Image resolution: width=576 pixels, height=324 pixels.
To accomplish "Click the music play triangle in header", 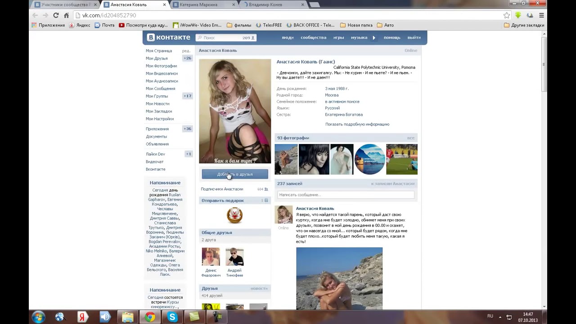I will click(374, 37).
